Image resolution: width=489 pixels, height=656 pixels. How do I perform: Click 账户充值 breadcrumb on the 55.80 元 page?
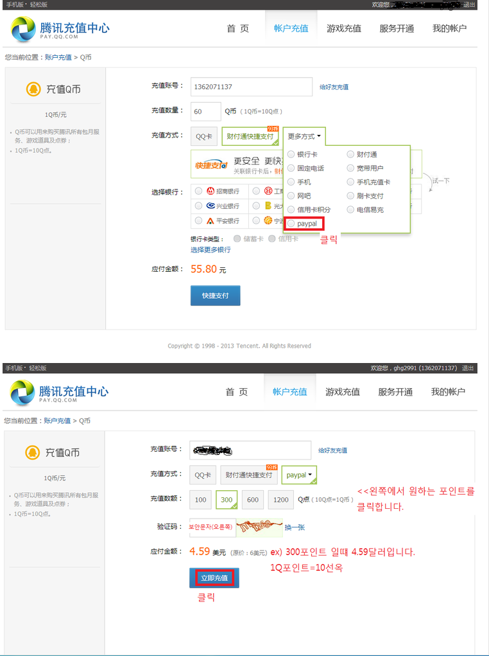pyautogui.click(x=58, y=57)
